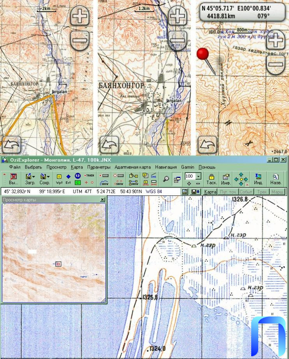This screenshot has width=289, height=359.
Task: Click the picture icon on the status bar
Action: click(185, 192)
